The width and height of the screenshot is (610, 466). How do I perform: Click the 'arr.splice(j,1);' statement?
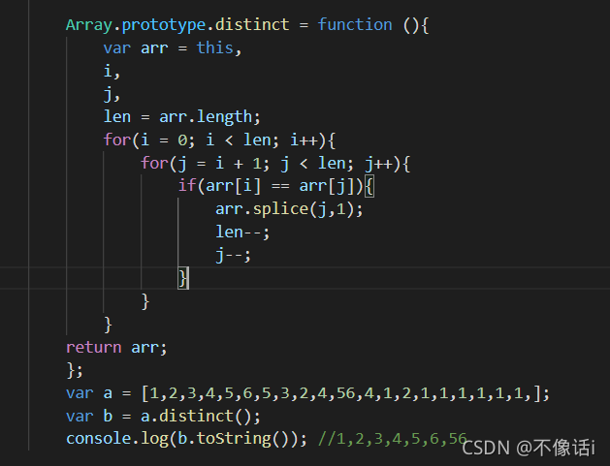289,209
